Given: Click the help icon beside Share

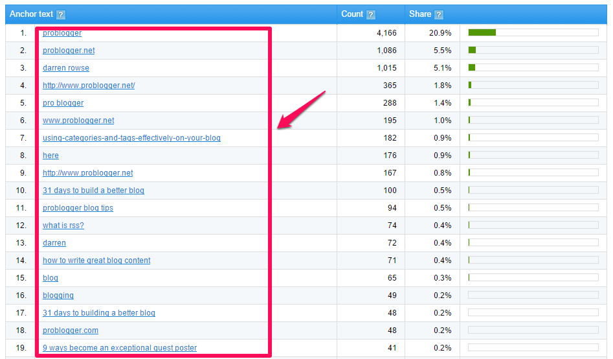Looking at the screenshot, I should coord(439,15).
